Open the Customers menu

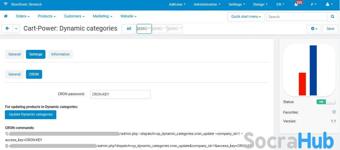click(74, 16)
